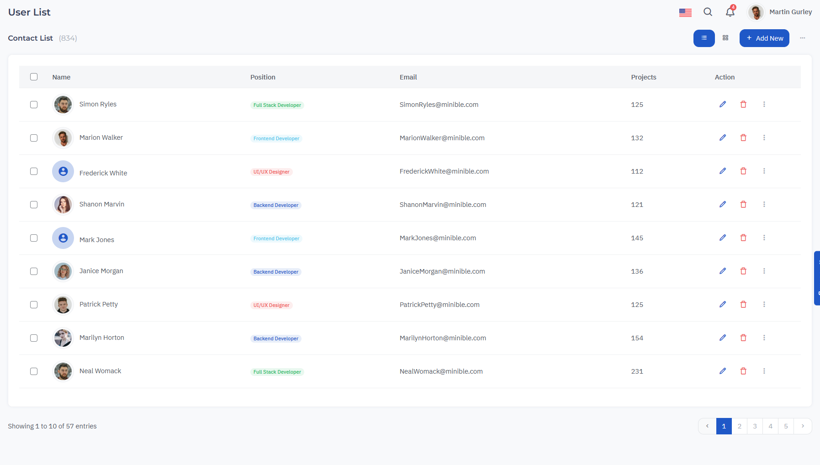
Task: Check the Simon Ryles row checkbox
Action: (x=34, y=105)
